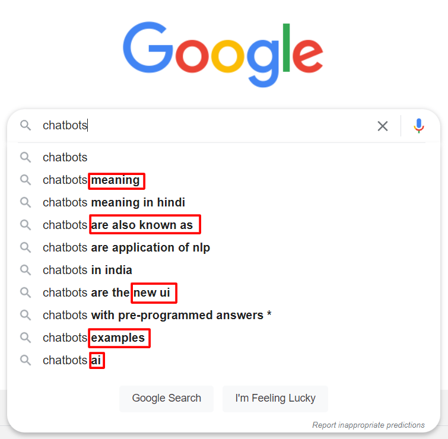Click the magnifier icon in the search box

pos(26,126)
